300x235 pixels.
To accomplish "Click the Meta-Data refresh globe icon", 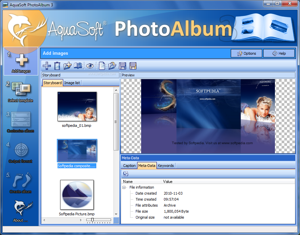I will click(x=126, y=174).
